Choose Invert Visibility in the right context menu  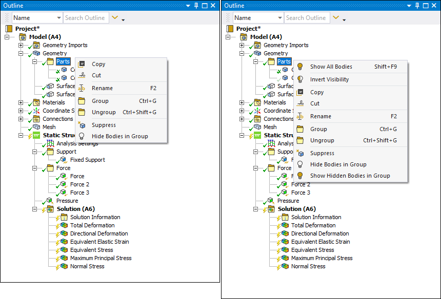329,79
